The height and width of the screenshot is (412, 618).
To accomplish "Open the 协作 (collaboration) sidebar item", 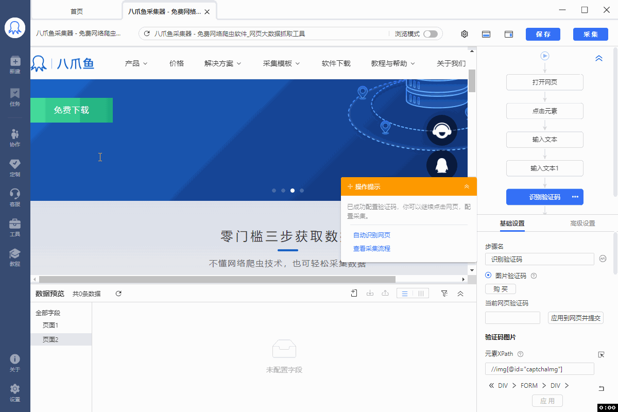I will pos(15,138).
